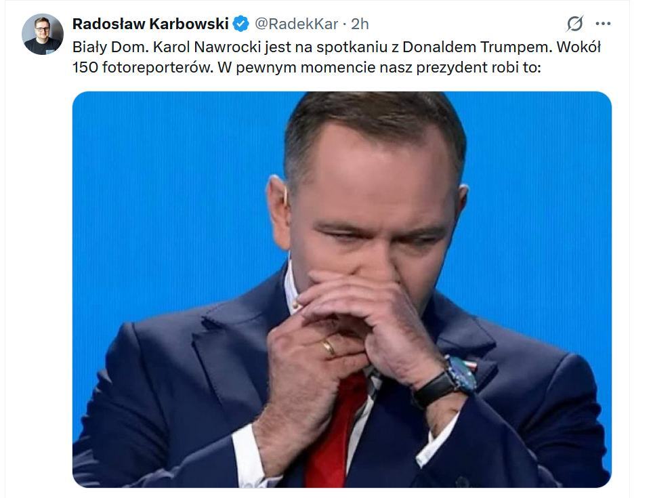Click the red tie in the photo
This screenshot has width=651, height=498.
(x=332, y=432)
